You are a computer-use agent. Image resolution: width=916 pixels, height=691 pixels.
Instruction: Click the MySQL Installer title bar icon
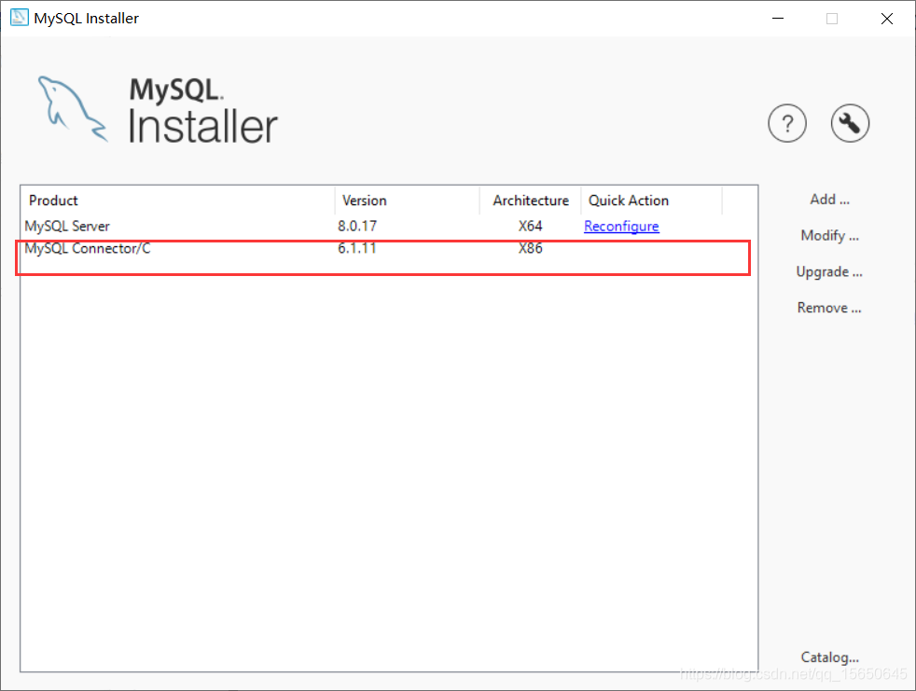[x=20, y=18]
